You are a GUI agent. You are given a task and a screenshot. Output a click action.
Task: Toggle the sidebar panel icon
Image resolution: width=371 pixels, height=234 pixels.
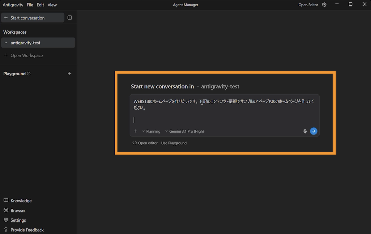[x=70, y=18]
